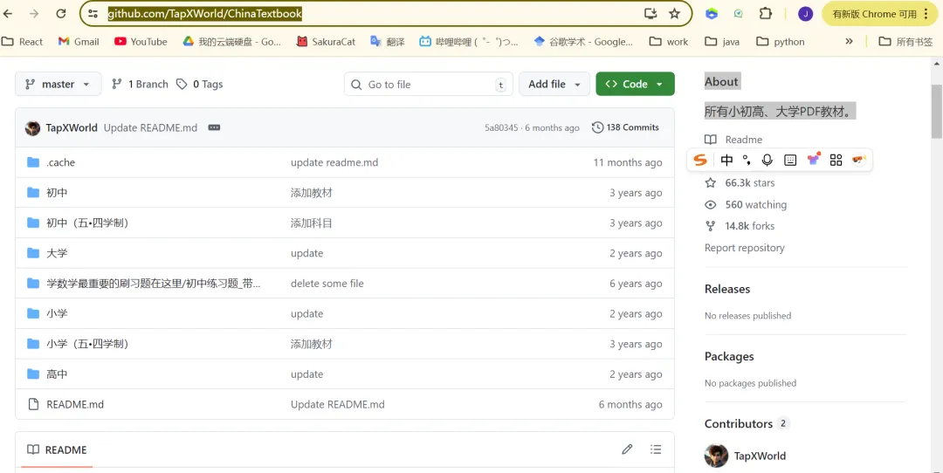Open the IME soft keyboard icon
Screen dimensions: 943x473
(790, 160)
